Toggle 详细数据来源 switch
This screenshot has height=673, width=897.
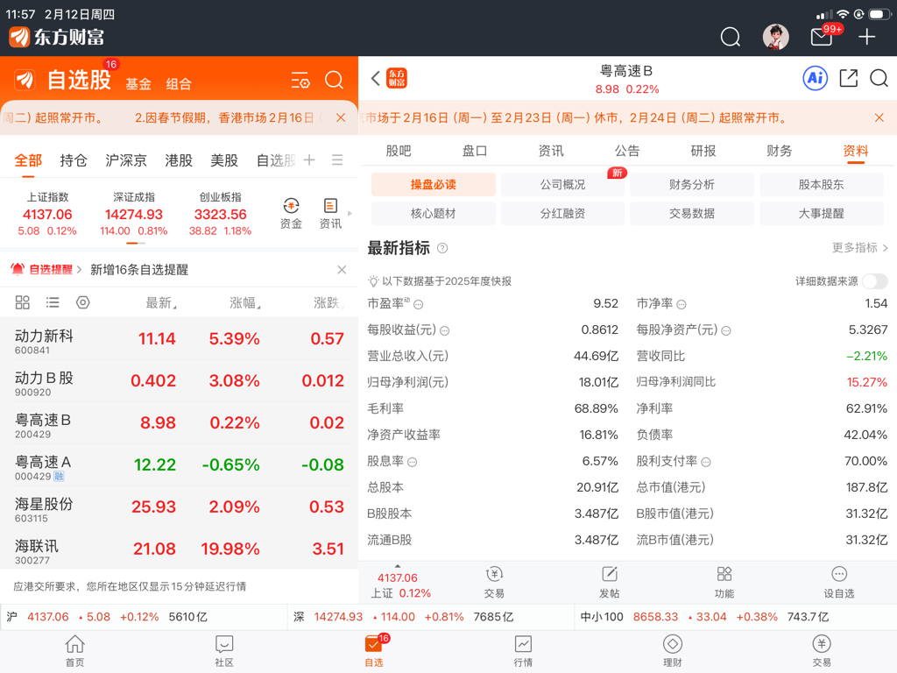click(875, 281)
